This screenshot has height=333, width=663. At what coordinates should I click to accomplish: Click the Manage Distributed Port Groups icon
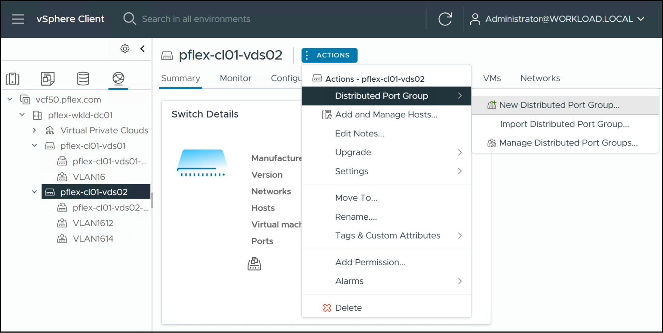point(492,143)
